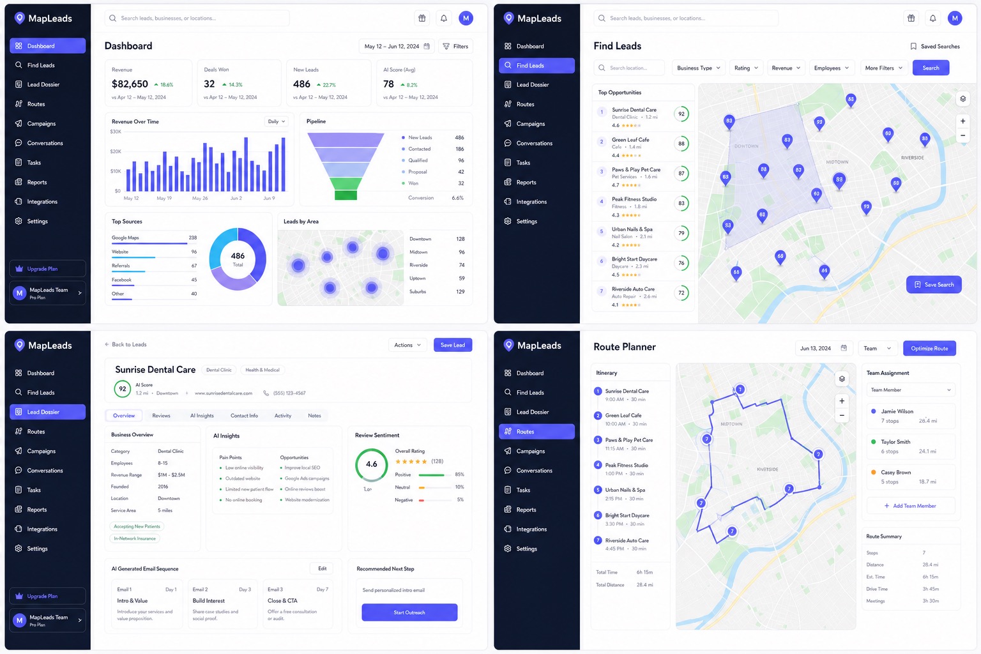Zoom out on the Find Leads map
Viewport: 981px width, 654px height.
click(962, 135)
